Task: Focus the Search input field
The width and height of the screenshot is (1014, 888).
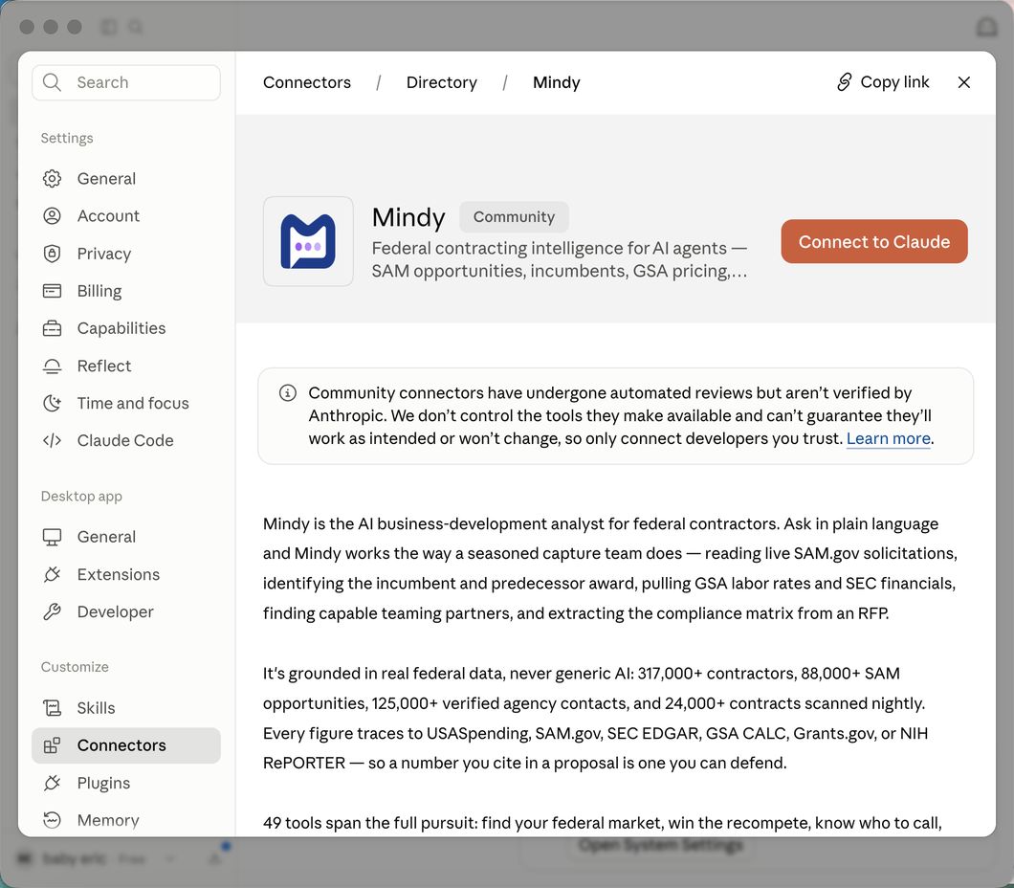Action: (126, 82)
